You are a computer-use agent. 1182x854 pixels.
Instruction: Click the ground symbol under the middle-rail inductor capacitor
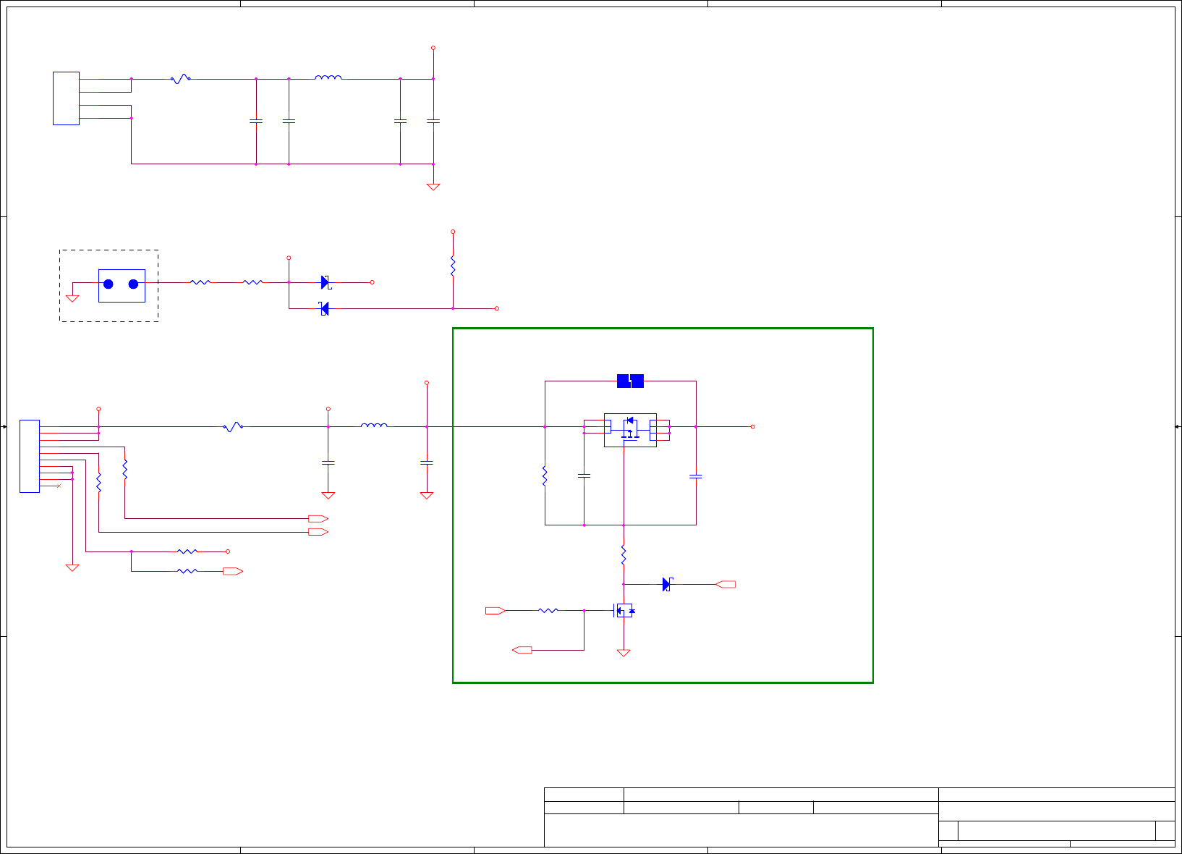coord(427,496)
